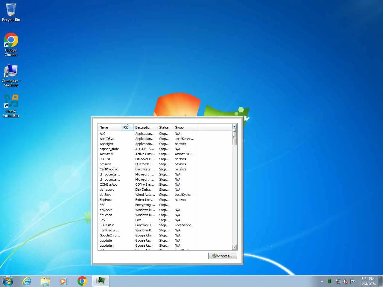Select the Google Chrome desktop shortcut
The image size is (383, 287).
[x=11, y=45]
